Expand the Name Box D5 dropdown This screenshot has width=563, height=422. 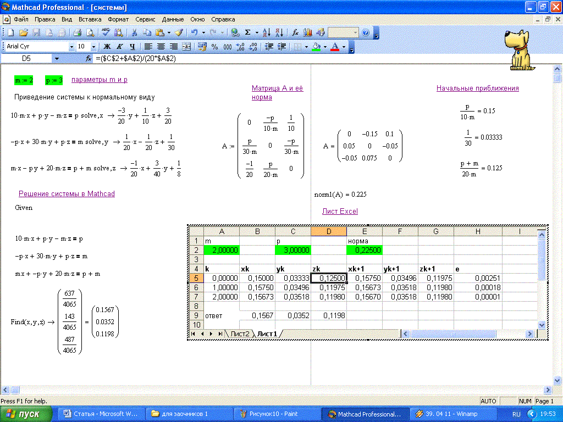(56, 58)
